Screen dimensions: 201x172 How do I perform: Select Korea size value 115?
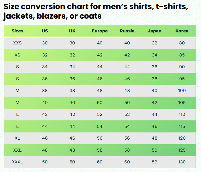tap(182, 126)
